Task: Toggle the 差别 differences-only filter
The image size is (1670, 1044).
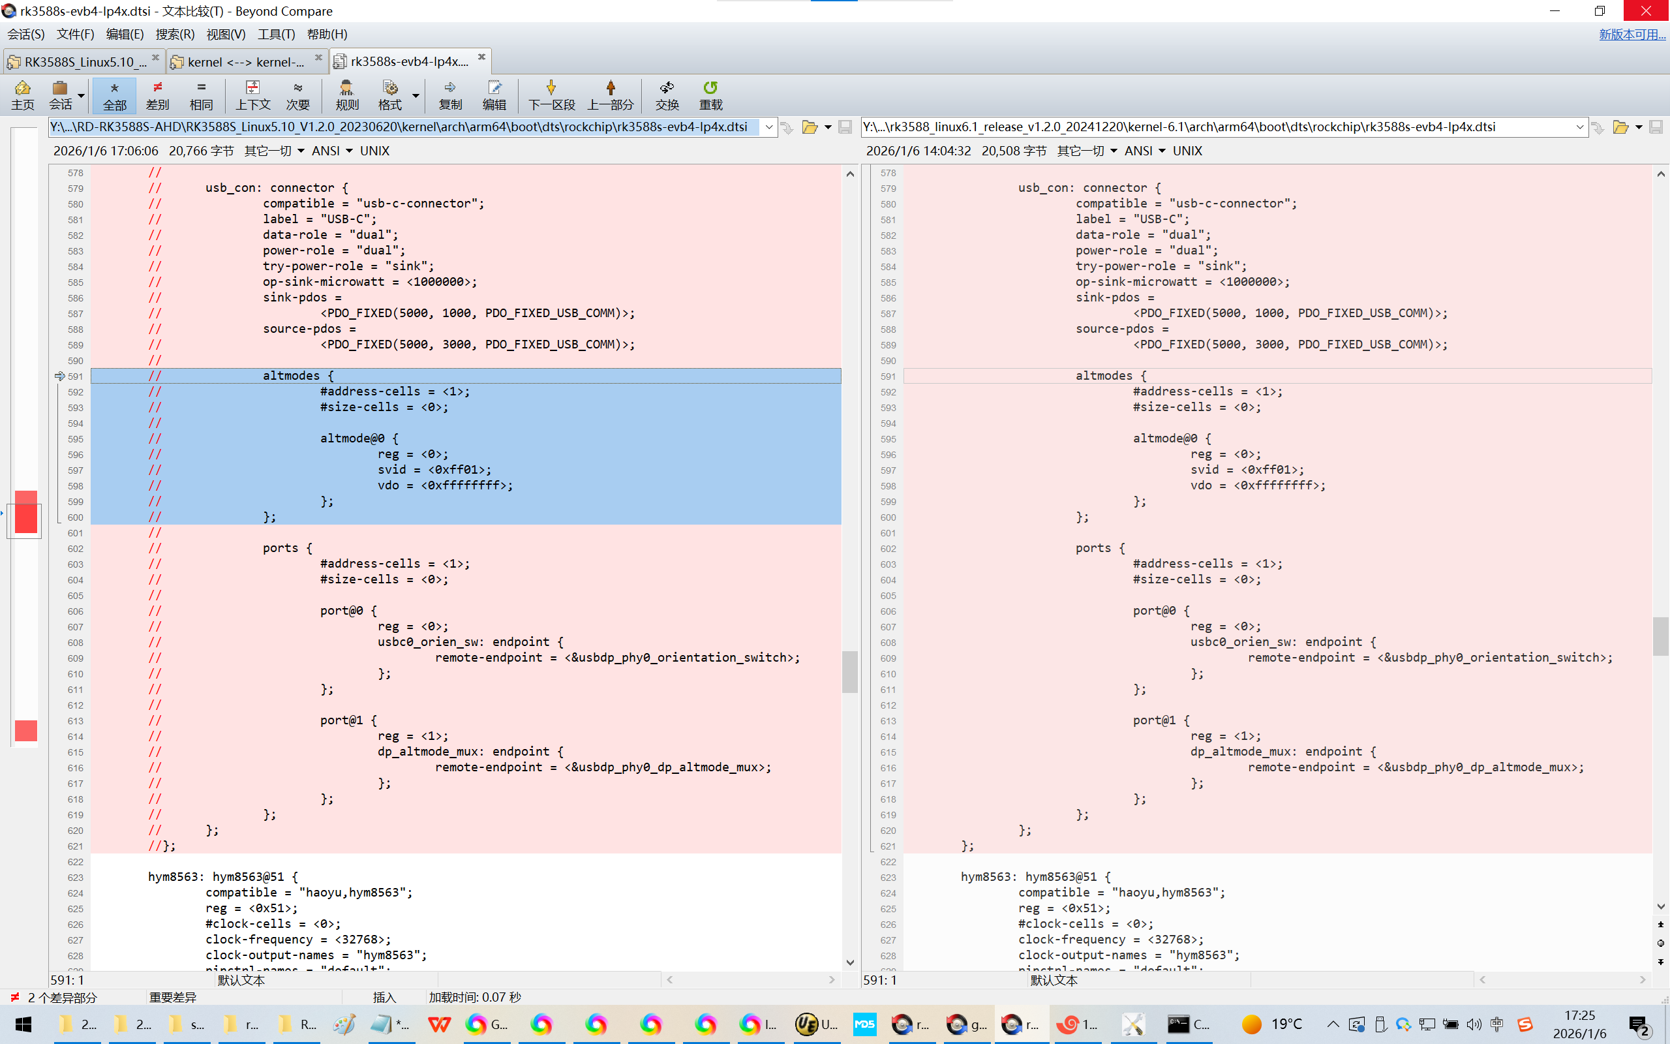Action: 157,95
